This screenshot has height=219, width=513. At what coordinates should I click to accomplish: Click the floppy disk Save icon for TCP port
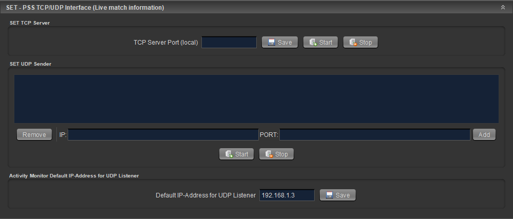(x=272, y=43)
